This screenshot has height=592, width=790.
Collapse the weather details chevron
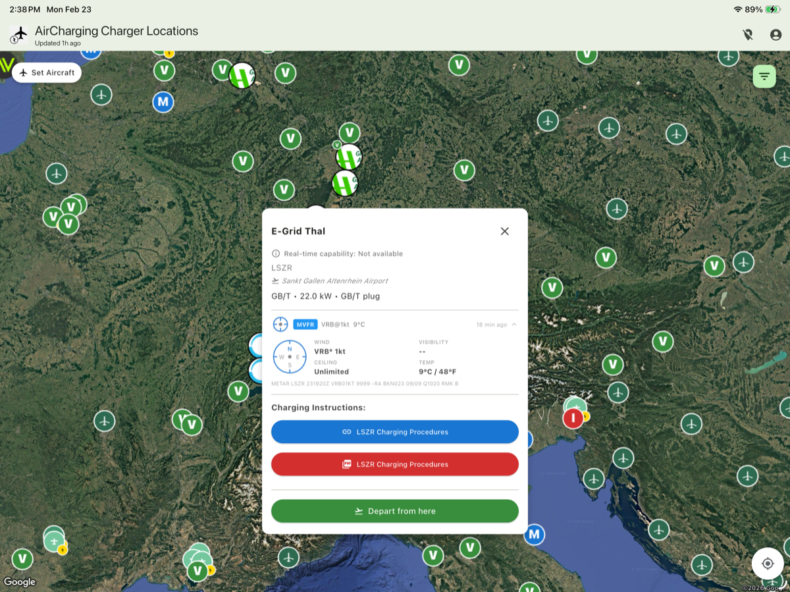click(514, 325)
